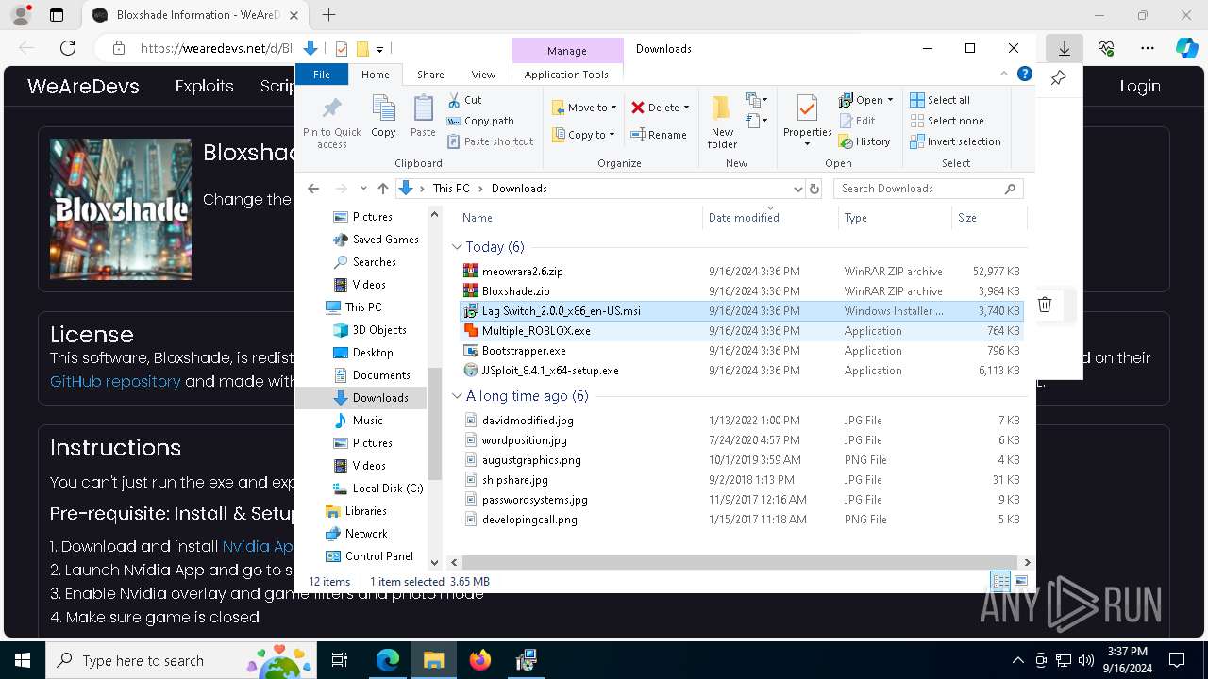Open the File menu tab

[x=322, y=75]
